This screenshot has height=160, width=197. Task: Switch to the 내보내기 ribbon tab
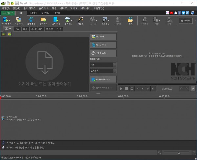point(33,13)
